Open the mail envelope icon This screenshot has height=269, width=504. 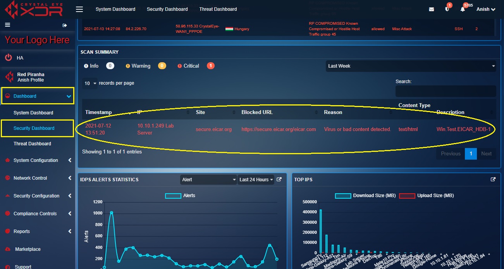coord(432,9)
